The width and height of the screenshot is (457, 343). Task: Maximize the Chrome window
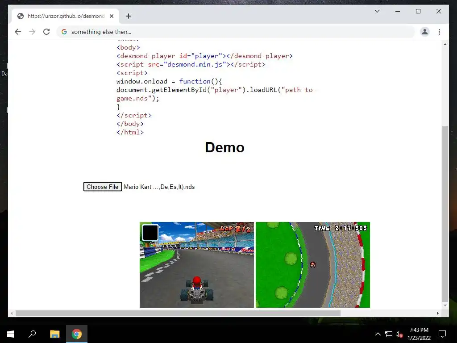pos(418,11)
